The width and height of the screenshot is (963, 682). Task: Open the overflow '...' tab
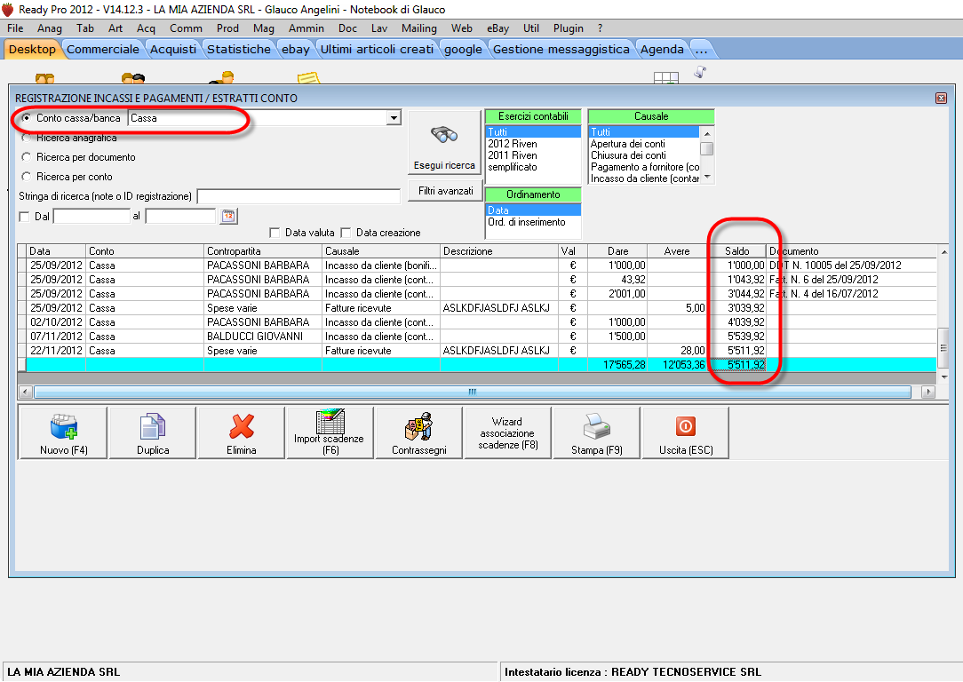coord(701,49)
